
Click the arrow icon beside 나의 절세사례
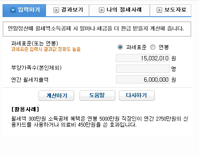[101, 10]
